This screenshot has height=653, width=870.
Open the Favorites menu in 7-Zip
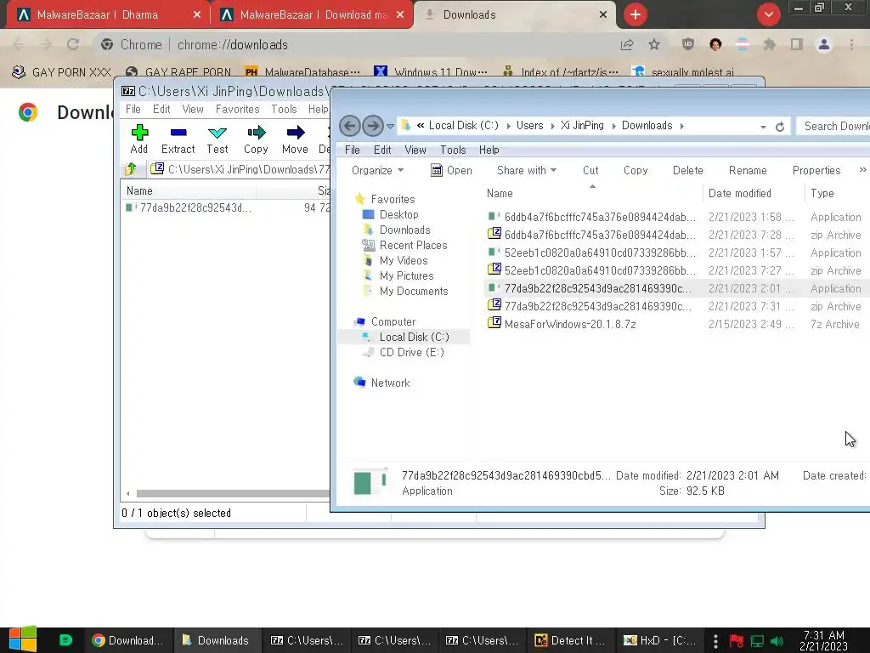(238, 110)
